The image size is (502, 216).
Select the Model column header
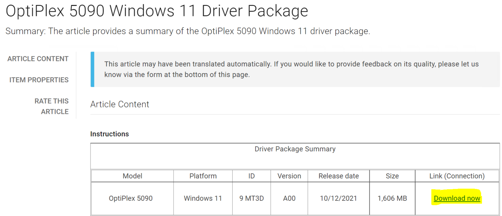click(132, 176)
